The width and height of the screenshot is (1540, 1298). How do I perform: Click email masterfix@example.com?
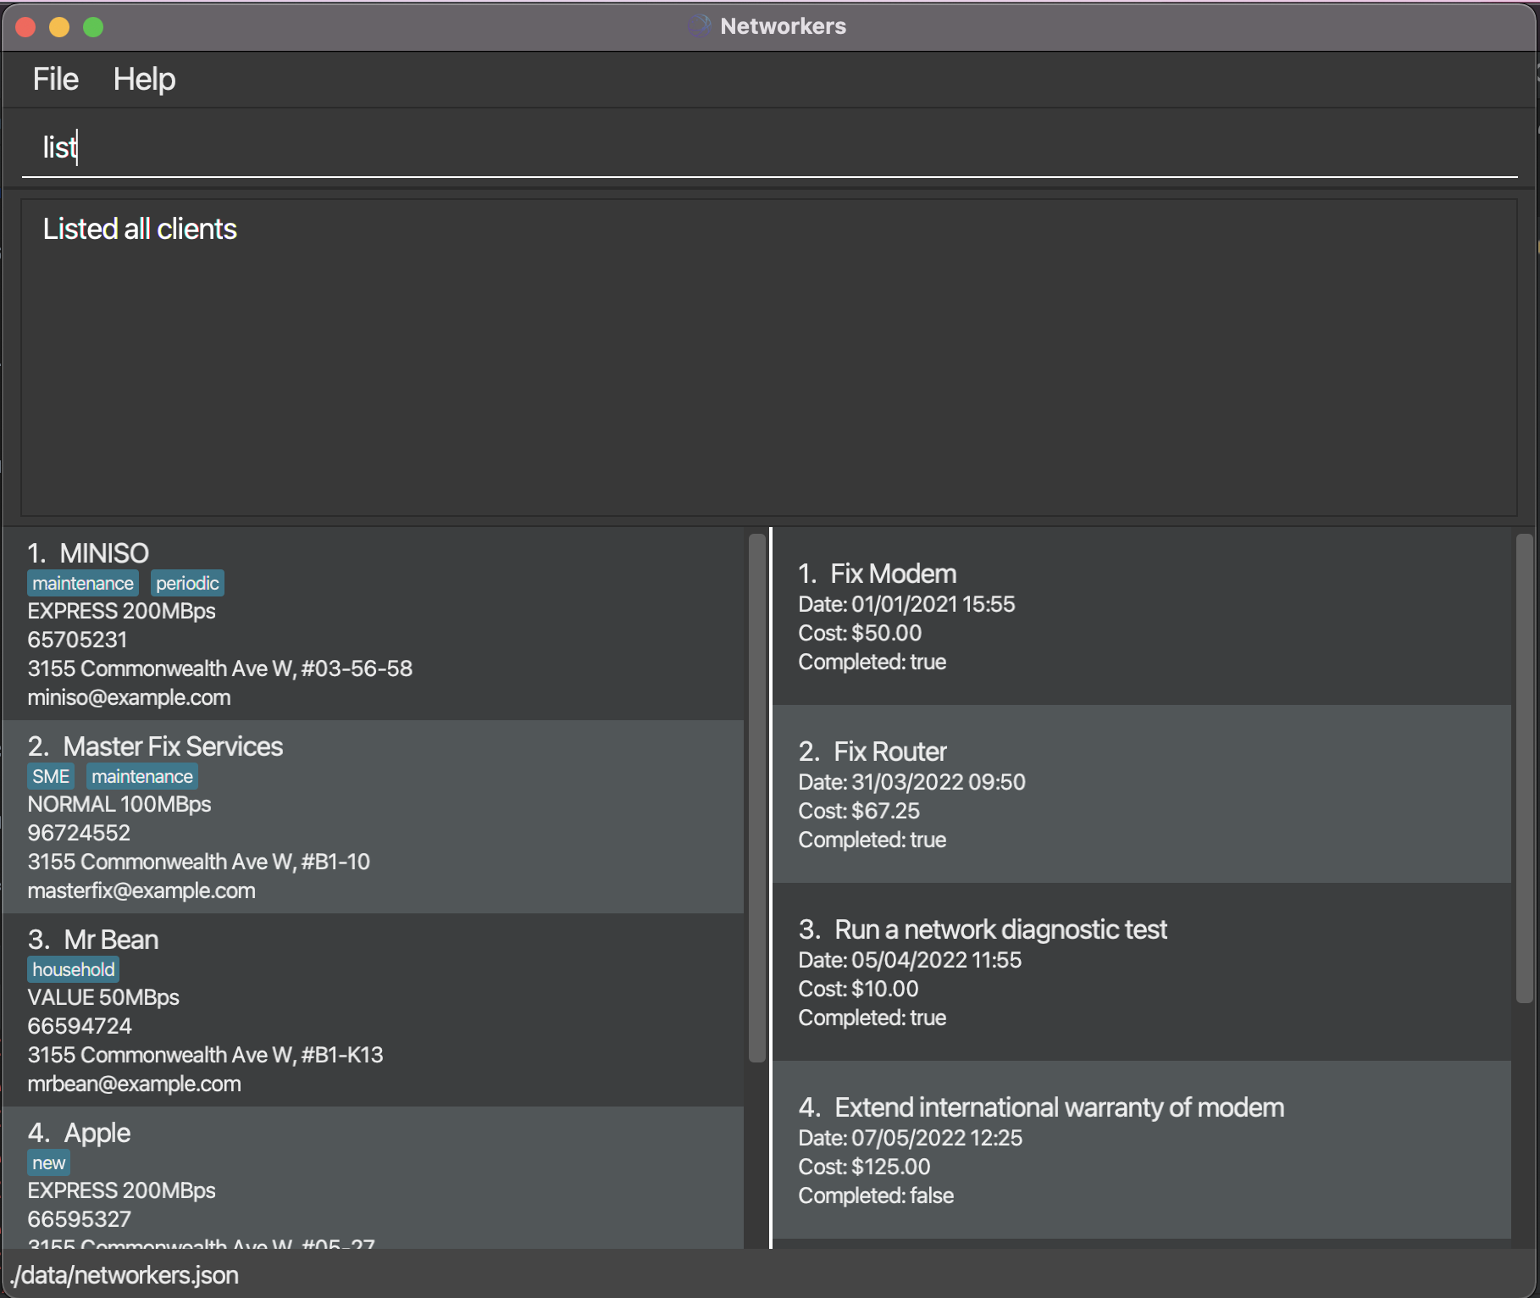141,890
